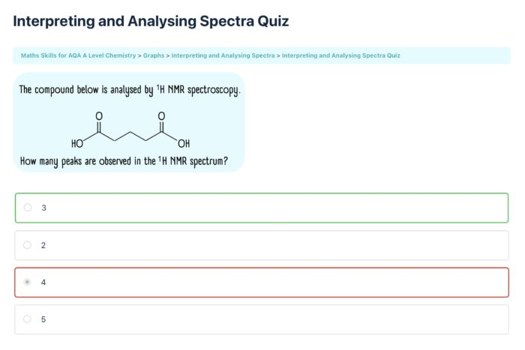Choose the radio button for answer 5
525x350 pixels.
[x=28, y=319]
